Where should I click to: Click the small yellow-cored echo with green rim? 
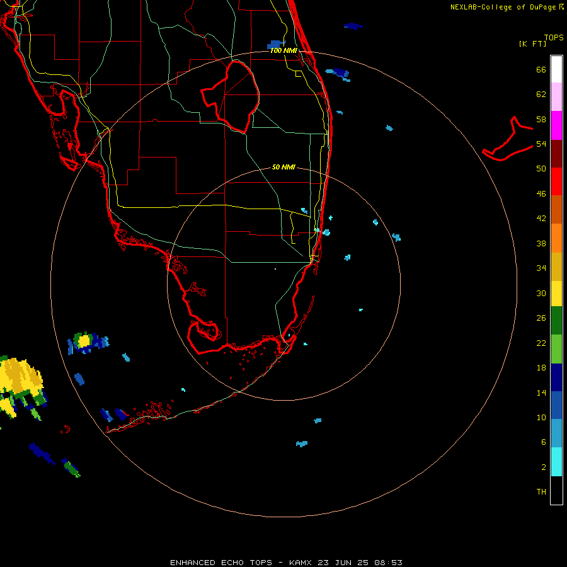coord(84,341)
